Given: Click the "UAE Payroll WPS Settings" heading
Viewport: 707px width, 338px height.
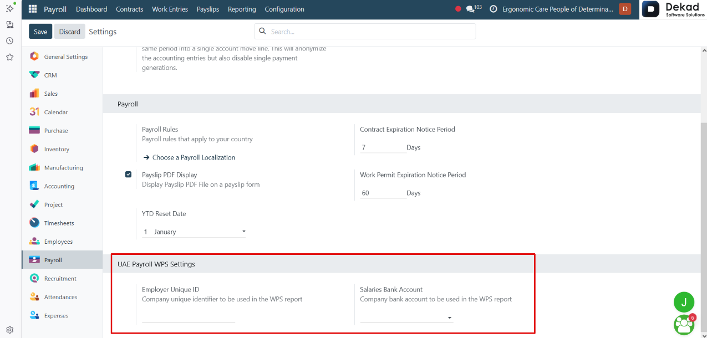Looking at the screenshot, I should tap(156, 264).
